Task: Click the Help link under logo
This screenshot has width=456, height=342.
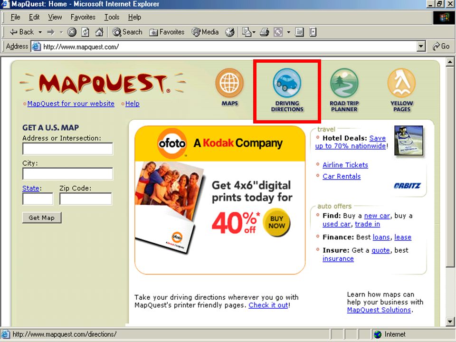Action: click(133, 104)
